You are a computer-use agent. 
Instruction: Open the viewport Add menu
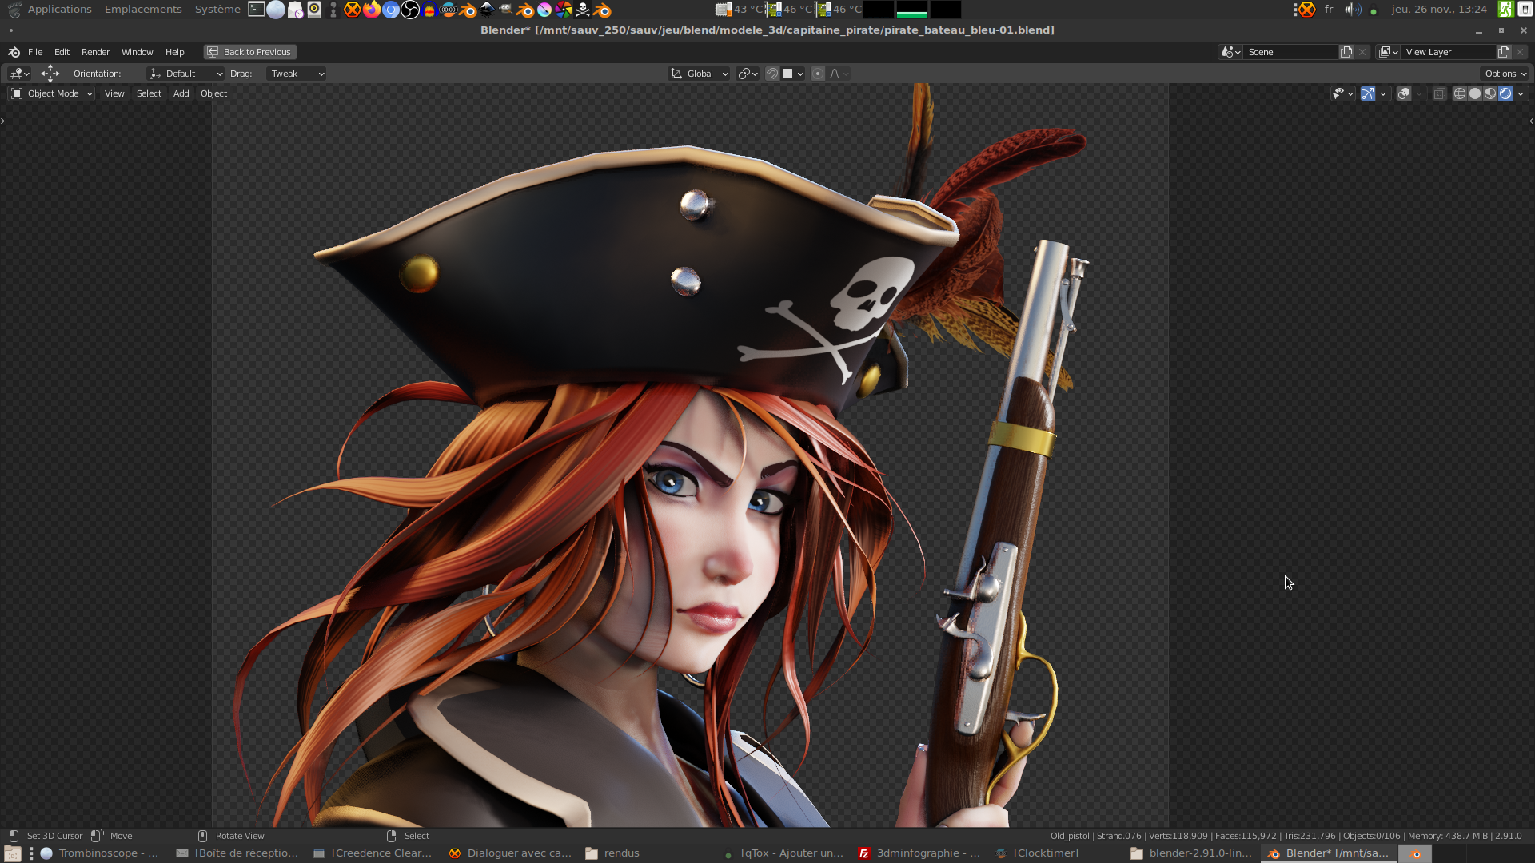(181, 93)
